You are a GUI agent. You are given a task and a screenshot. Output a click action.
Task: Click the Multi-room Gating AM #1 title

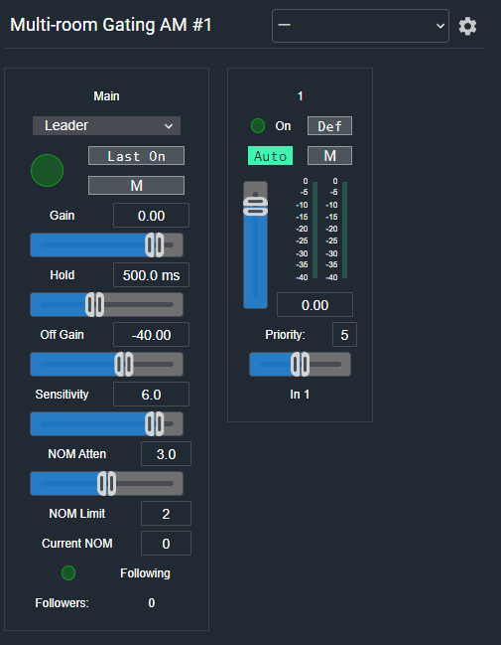[111, 25]
